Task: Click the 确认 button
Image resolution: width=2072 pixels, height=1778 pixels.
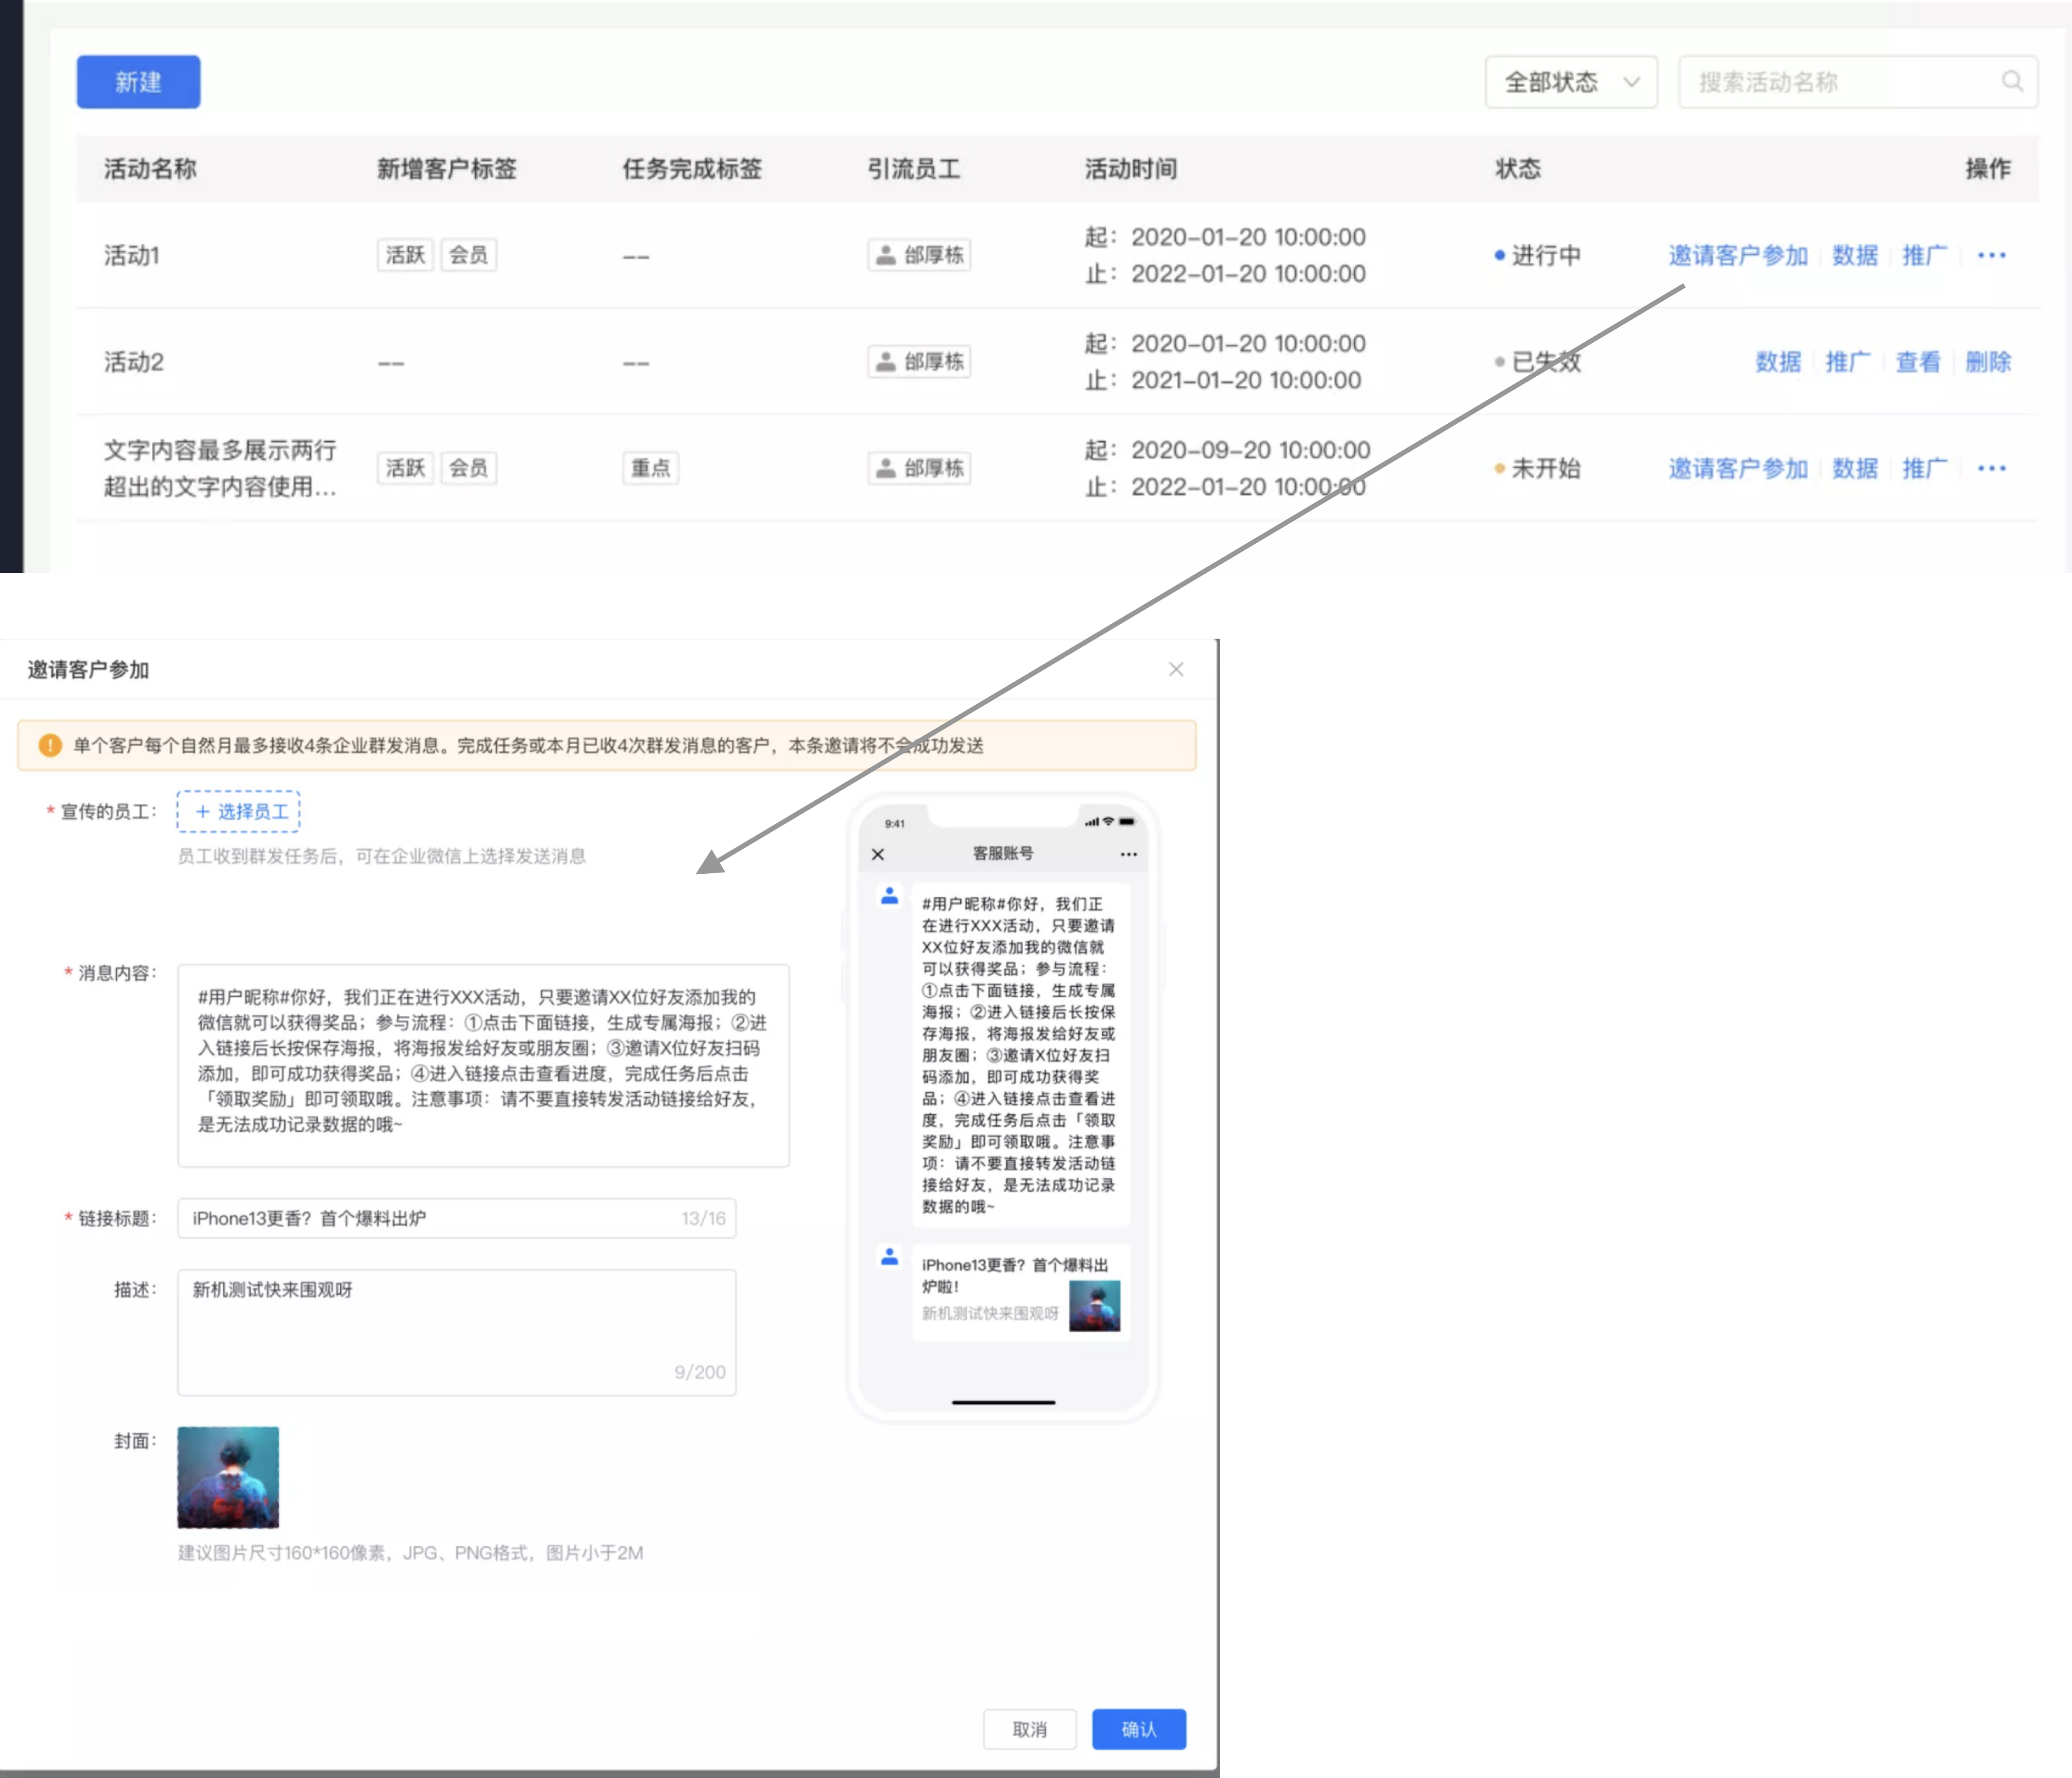Action: [1139, 1729]
